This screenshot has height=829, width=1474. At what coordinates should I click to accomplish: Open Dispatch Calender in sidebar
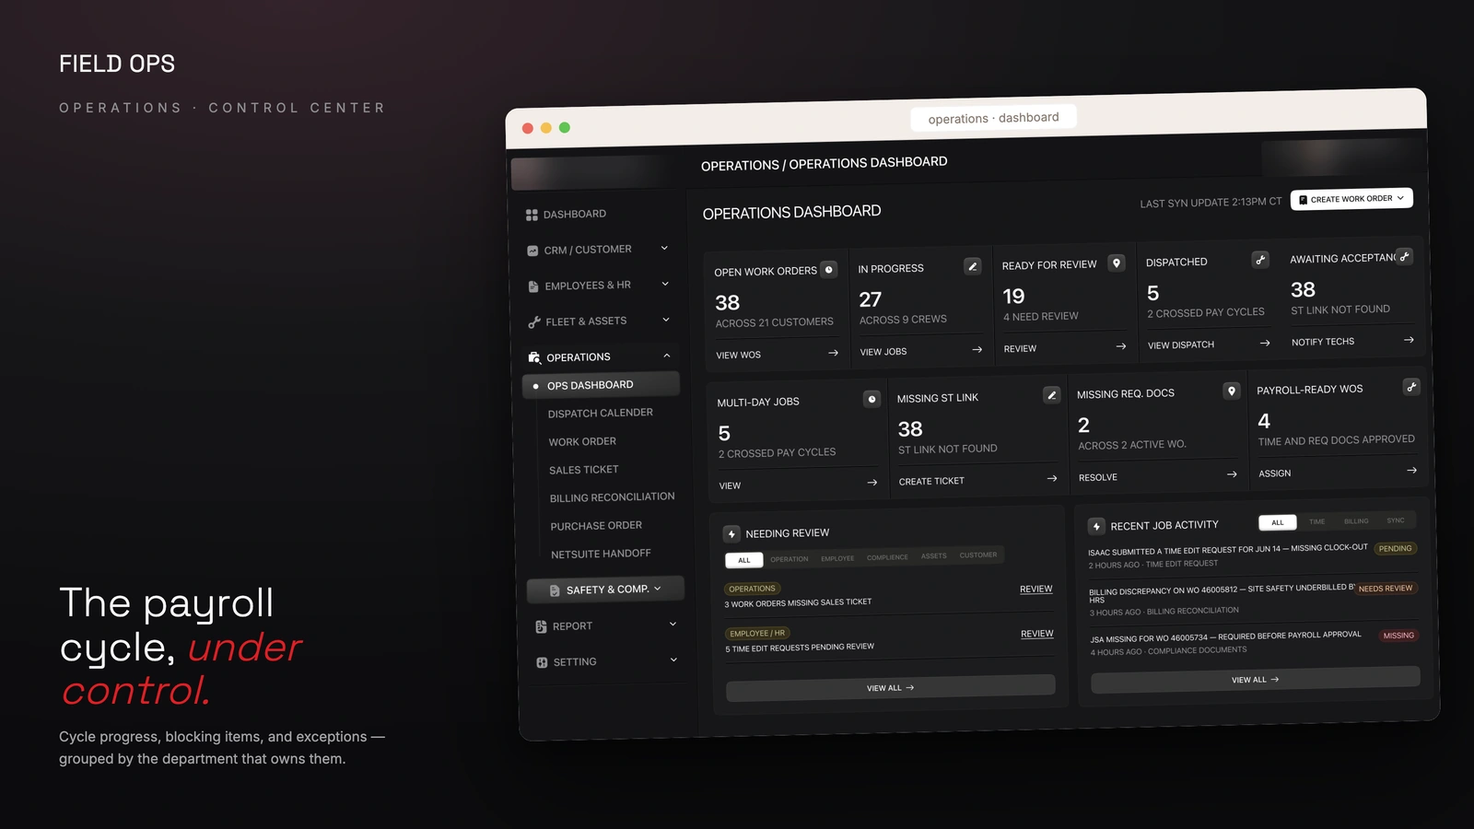click(x=601, y=414)
